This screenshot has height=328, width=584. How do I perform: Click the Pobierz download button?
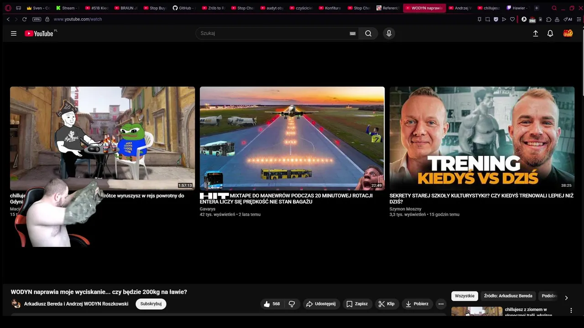tap(417, 304)
